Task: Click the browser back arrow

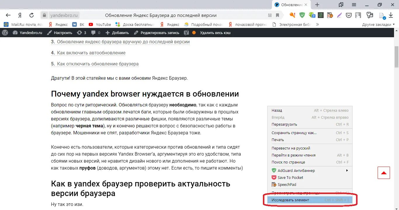Action: pyautogui.click(x=8, y=15)
